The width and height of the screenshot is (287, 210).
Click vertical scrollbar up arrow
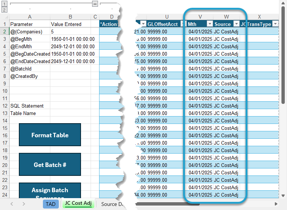tap(283, 3)
